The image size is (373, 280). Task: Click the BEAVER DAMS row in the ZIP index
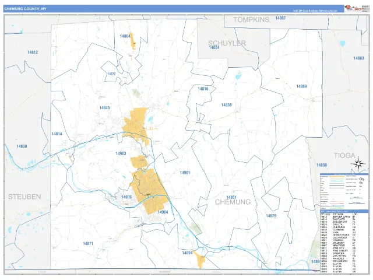point(338,216)
